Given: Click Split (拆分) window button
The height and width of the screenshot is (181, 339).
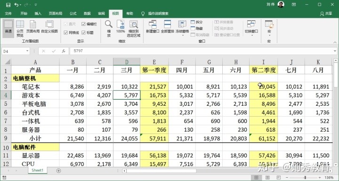Looking at the screenshot, I should (197, 22).
